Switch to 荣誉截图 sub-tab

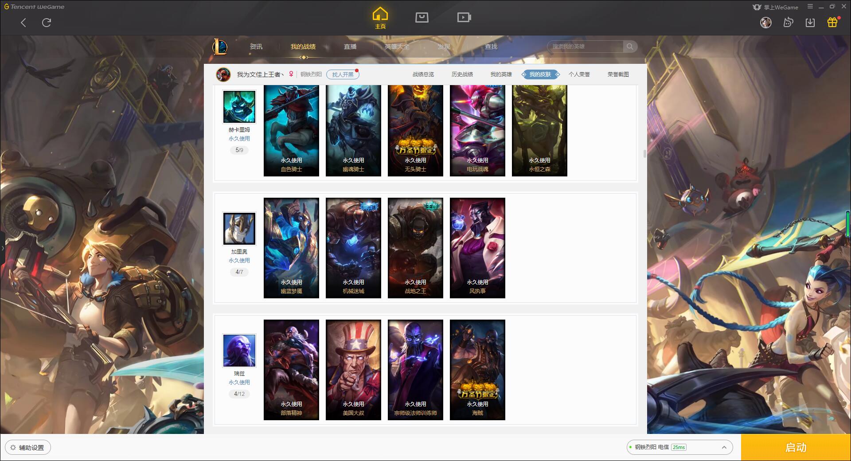pyautogui.click(x=618, y=74)
